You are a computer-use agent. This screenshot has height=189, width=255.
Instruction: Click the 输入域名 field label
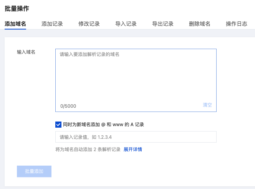[26, 52]
